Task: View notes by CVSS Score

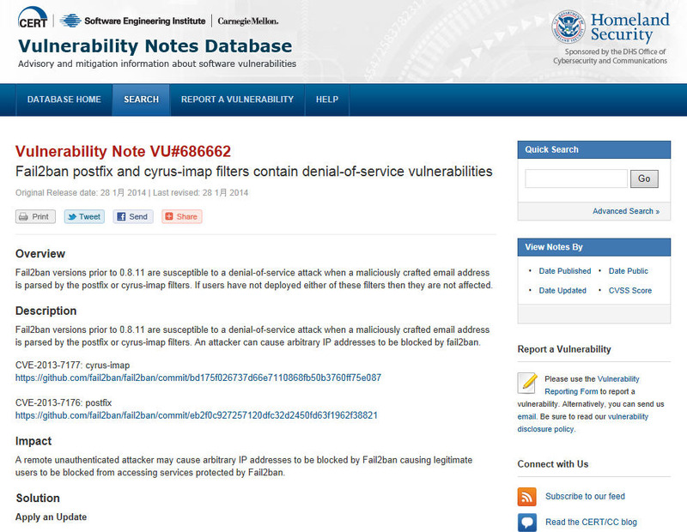Action: [x=629, y=291]
